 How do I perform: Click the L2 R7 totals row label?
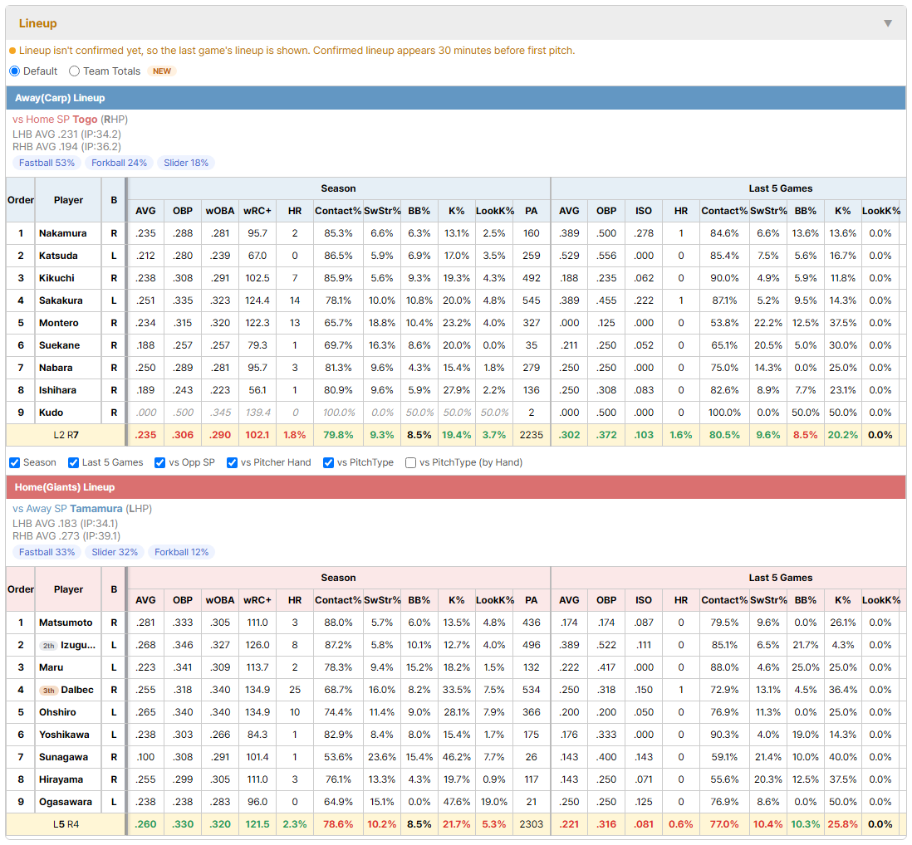tap(66, 435)
